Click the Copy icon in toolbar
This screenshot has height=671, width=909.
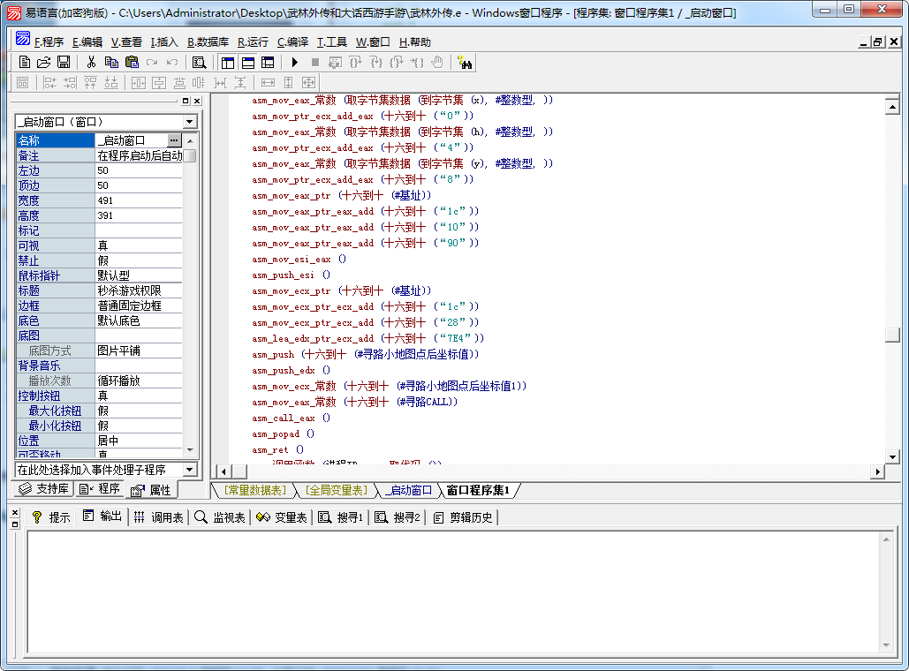[111, 62]
